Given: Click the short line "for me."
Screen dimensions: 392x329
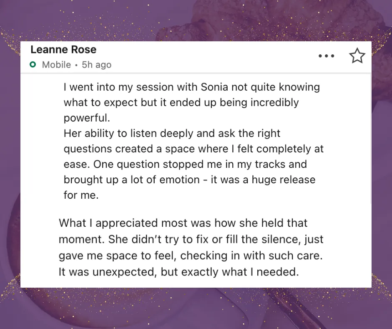Looking at the screenshot, I should pos(81,195).
